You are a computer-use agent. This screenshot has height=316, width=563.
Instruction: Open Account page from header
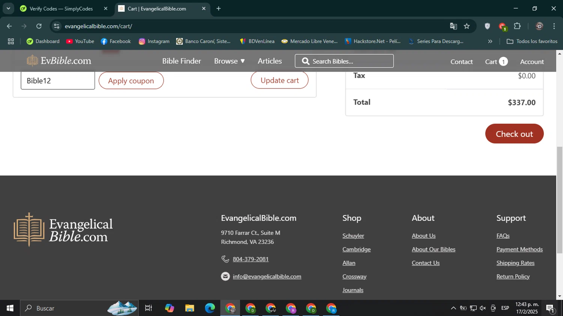coord(532,62)
